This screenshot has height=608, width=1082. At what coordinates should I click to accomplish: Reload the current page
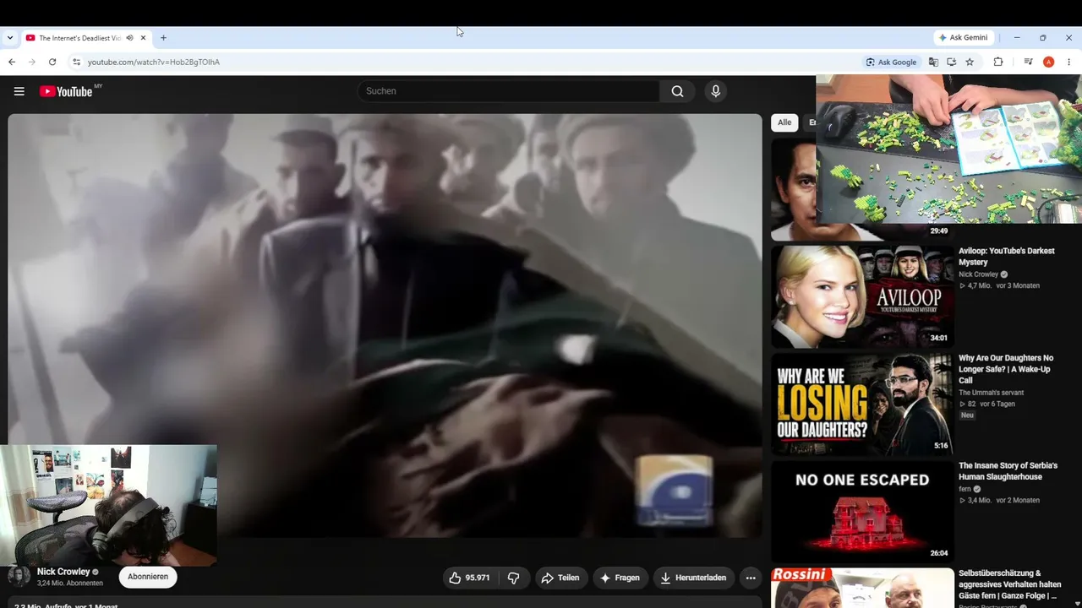52,62
